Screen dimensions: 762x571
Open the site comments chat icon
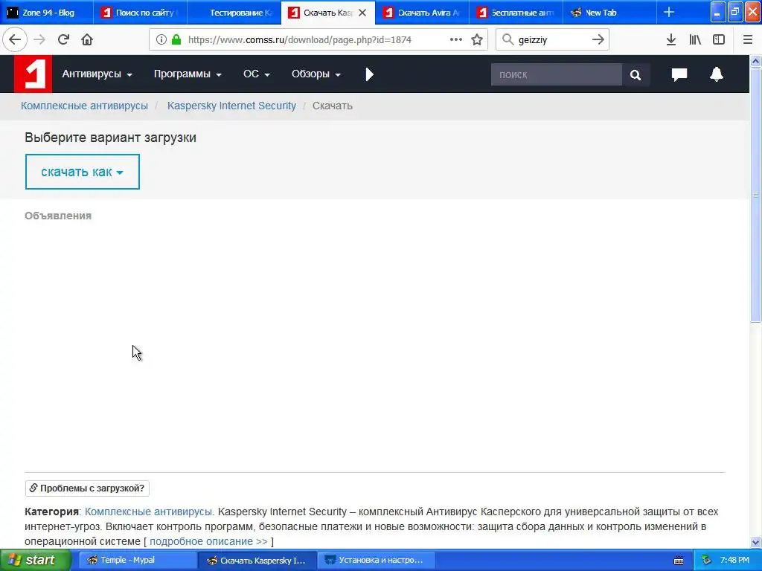click(679, 74)
